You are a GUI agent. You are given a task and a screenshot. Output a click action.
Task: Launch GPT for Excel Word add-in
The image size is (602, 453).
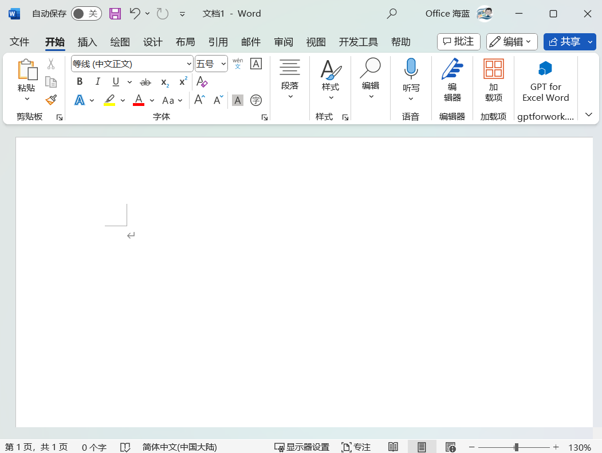click(x=545, y=81)
